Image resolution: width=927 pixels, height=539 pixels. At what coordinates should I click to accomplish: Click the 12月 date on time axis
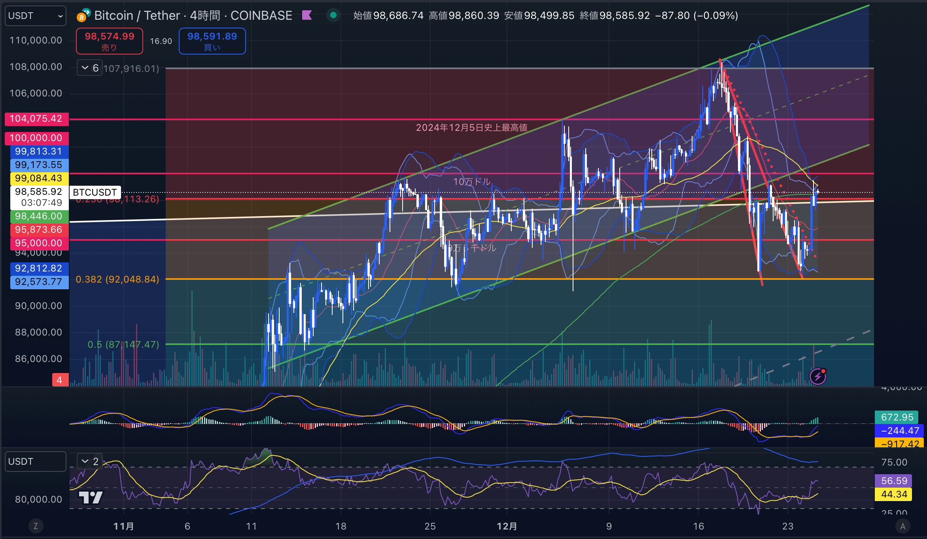coord(507,526)
